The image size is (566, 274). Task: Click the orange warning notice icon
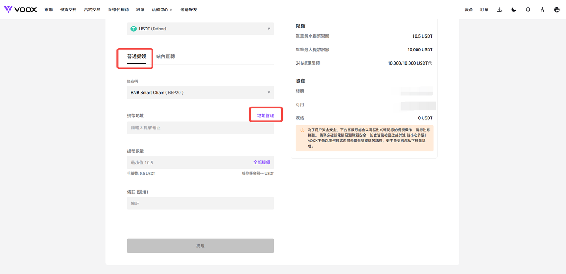tap(302, 130)
